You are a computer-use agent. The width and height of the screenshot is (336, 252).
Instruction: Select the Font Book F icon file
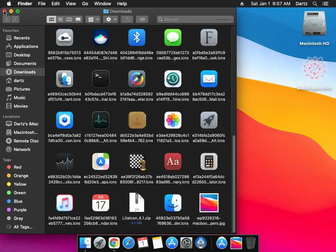pyautogui.click(x=209, y=37)
